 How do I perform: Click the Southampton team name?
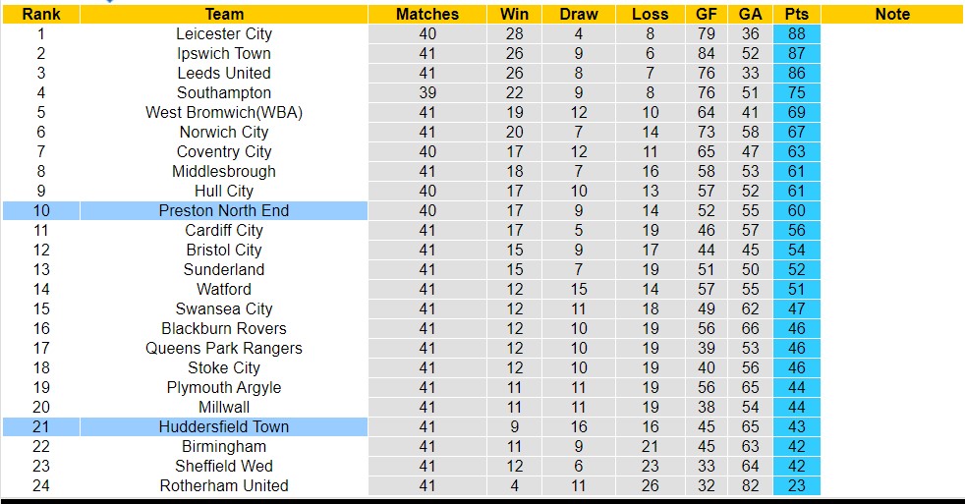224,92
